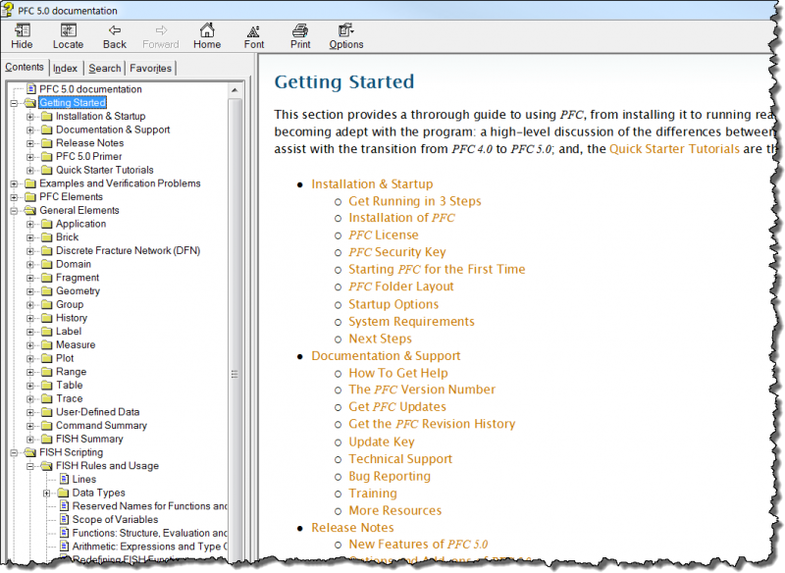Select Quick Starter Tutorials tree item

click(105, 170)
